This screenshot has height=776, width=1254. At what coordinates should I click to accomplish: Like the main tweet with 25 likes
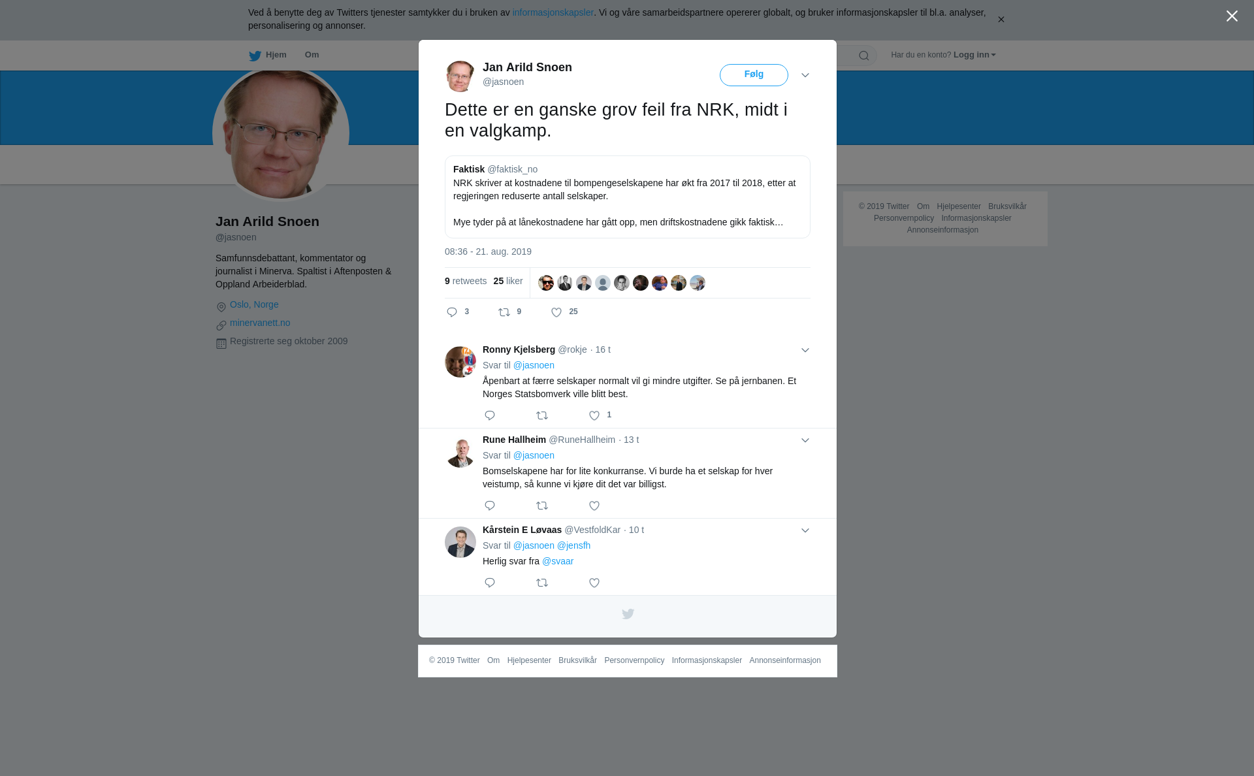pyautogui.click(x=556, y=312)
